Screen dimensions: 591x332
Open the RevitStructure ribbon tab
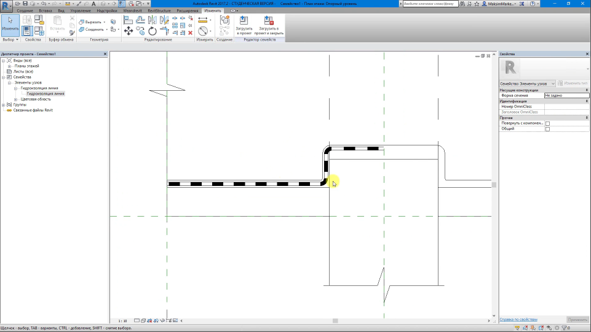click(159, 10)
